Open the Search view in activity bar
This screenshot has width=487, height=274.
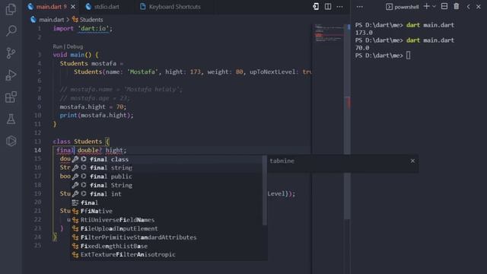[11, 30]
